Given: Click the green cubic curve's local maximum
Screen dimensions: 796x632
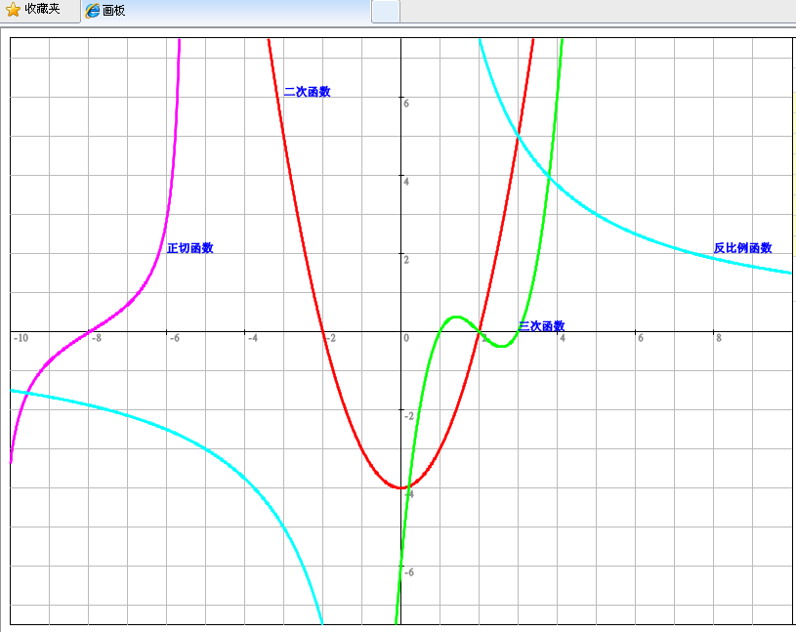Looking at the screenshot, I should (x=455, y=316).
